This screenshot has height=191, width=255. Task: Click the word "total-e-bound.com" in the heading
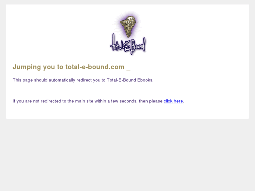click(95, 67)
